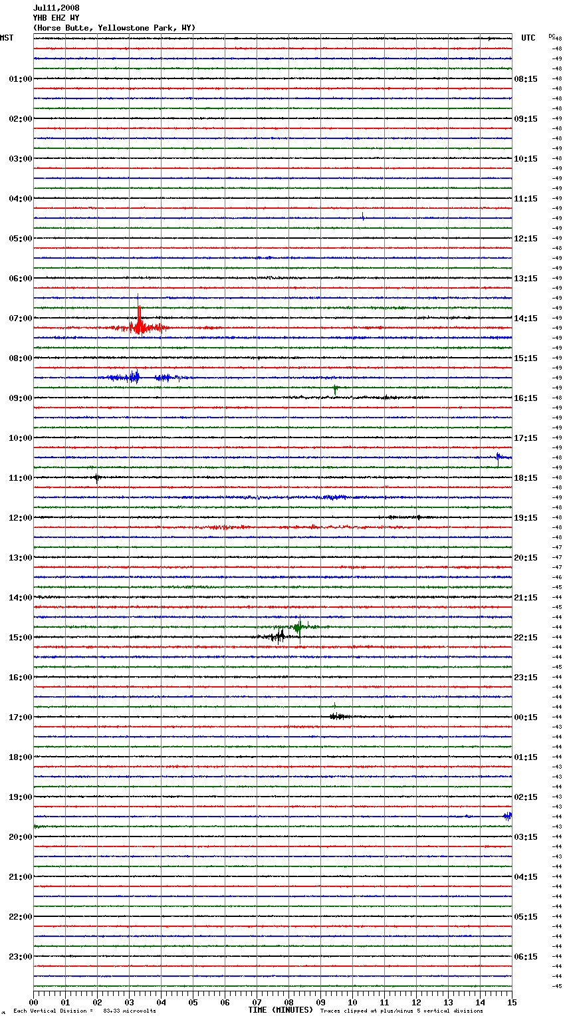
Task: Click the 22:15 UTC time label
Action: [526, 638]
